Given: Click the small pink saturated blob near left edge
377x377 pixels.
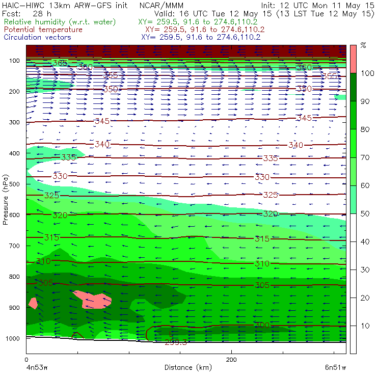Looking at the screenshot, I should [33, 304].
